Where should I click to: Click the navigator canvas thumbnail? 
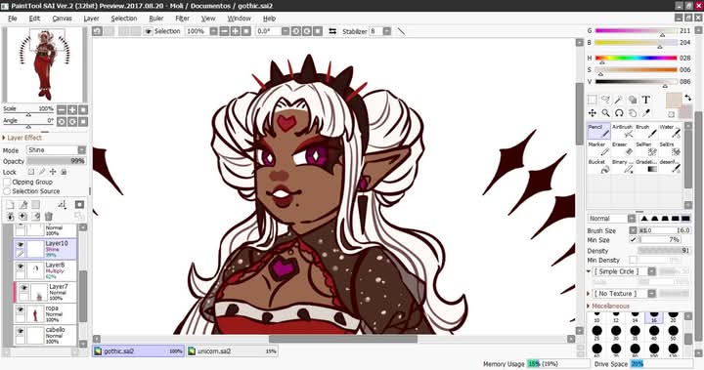pos(45,64)
